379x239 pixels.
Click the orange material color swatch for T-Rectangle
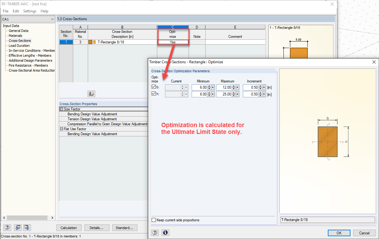click(x=91, y=42)
